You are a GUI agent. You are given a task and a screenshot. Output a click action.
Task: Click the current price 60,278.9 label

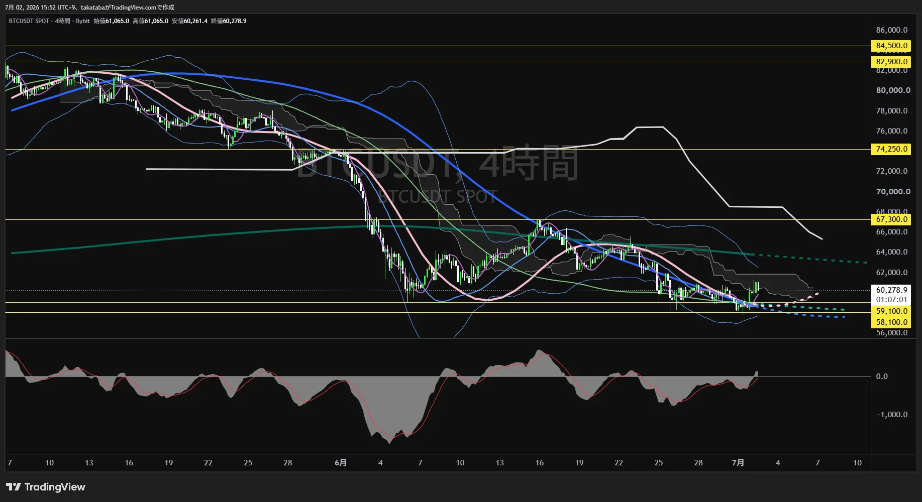pos(891,290)
